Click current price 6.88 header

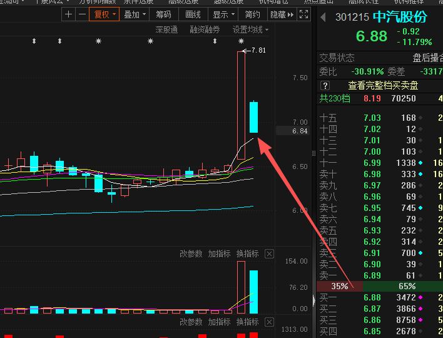click(x=371, y=36)
